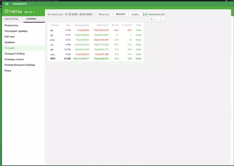Open the date interval dropdown
234x166 pixels.
[80, 14]
